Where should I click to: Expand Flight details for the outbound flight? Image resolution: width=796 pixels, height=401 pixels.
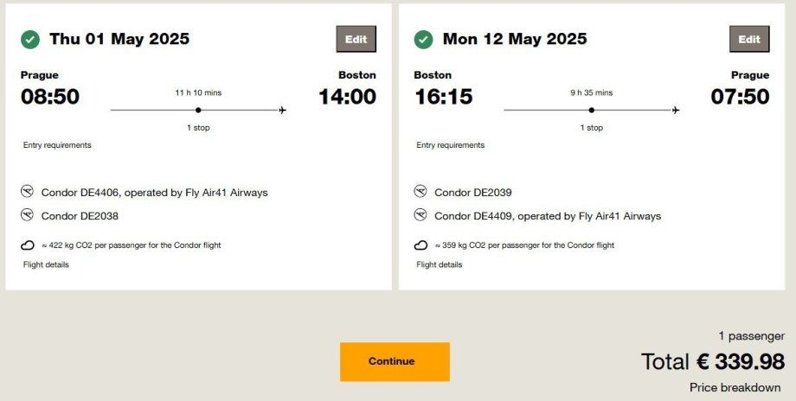tap(46, 264)
